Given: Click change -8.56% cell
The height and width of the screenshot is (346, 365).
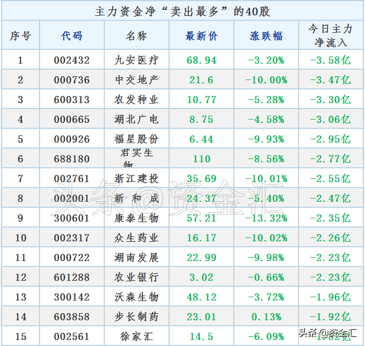Looking at the screenshot, I should [x=266, y=159].
